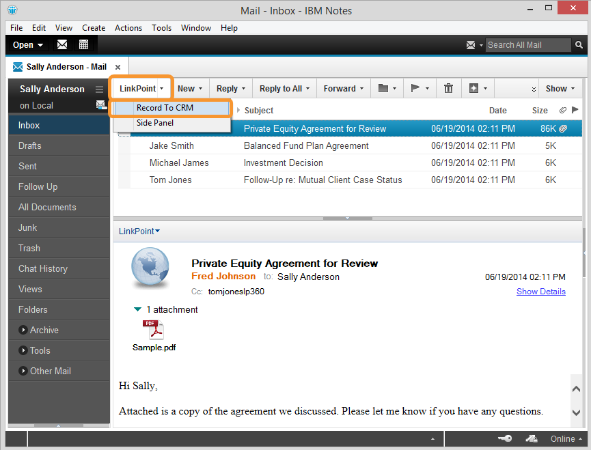This screenshot has height=450, width=591.
Task: Click the attachment paperclip column header
Action: [x=563, y=110]
